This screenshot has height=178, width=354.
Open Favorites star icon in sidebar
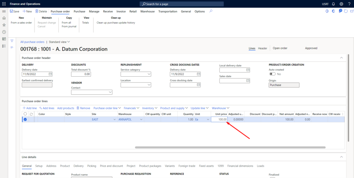coord(4,25)
